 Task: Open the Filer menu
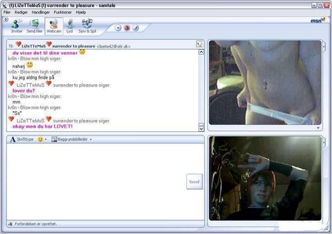[7, 12]
